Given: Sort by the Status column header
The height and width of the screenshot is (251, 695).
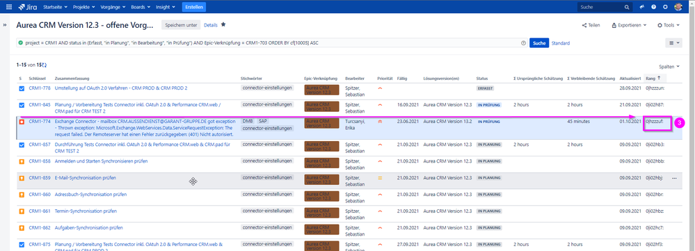Looking at the screenshot, I should click(x=482, y=78).
